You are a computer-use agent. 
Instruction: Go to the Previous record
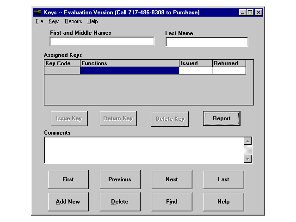click(x=120, y=179)
